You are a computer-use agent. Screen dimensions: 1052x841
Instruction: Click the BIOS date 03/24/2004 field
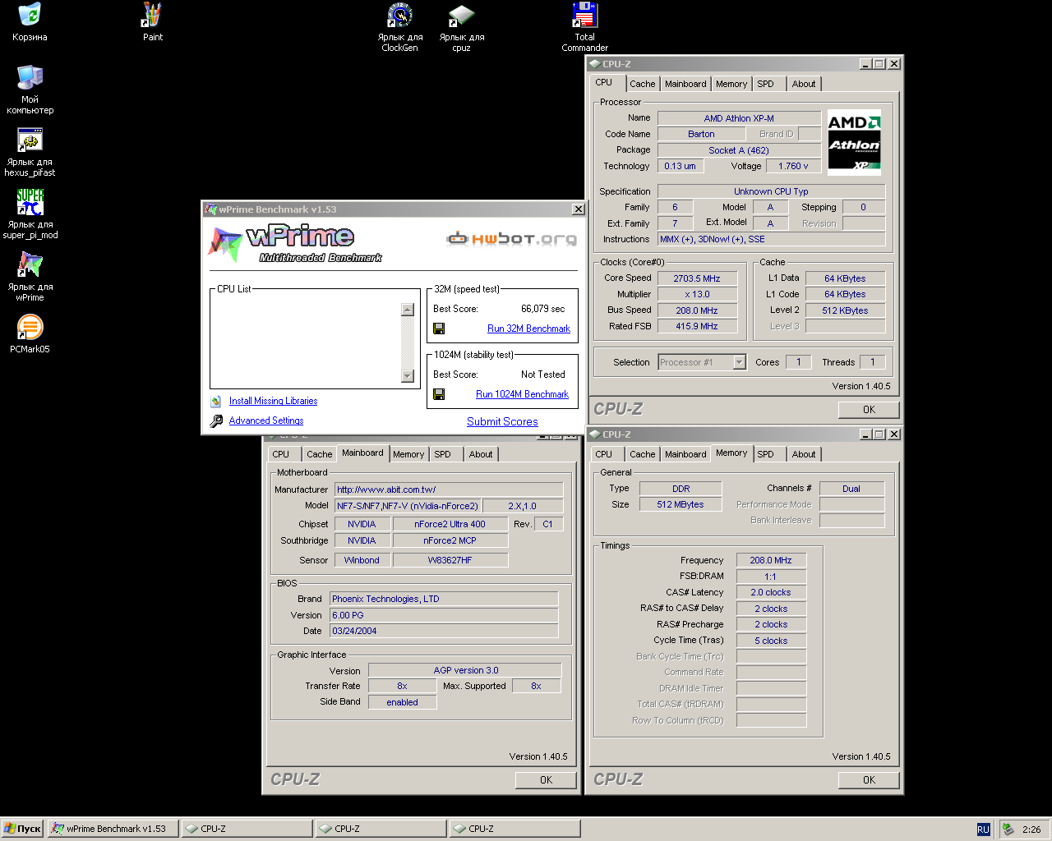click(x=444, y=631)
